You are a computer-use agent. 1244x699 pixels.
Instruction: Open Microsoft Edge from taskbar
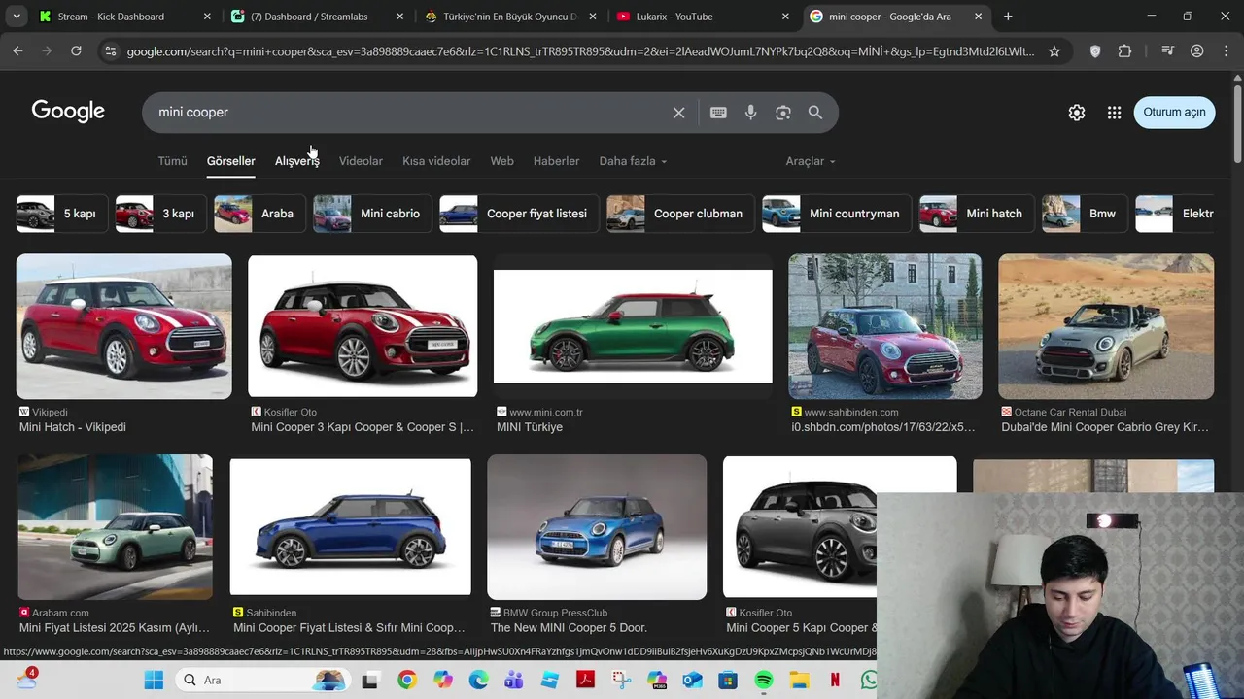pyautogui.click(x=478, y=680)
